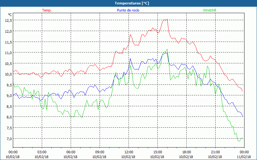257x160 pixels.
Task: Click the 9,0 y-axis value
Action: point(8,95)
